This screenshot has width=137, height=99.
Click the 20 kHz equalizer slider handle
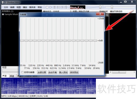pos(95,40)
